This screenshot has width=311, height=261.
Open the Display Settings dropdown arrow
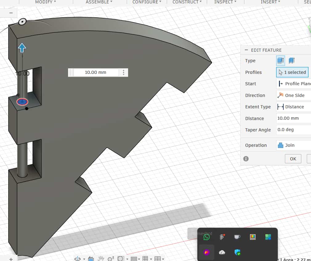coord(139,259)
